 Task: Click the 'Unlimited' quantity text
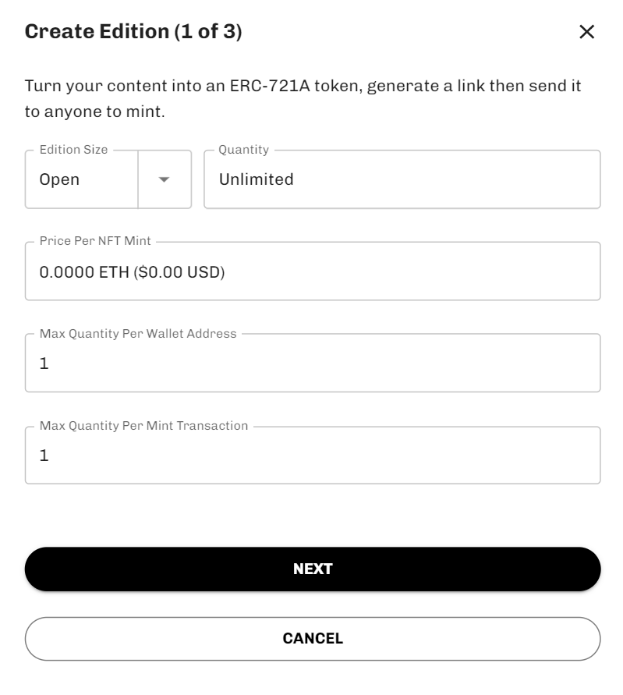[257, 179]
